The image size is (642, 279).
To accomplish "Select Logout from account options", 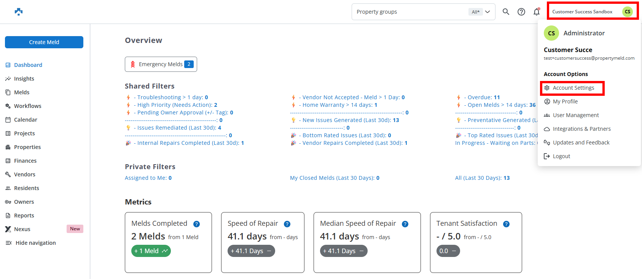I will (x=561, y=156).
